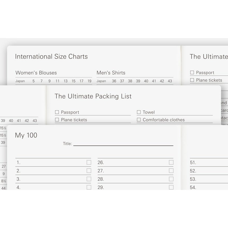Tick the Comfortable clothes checkbox

pyautogui.click(x=139, y=120)
